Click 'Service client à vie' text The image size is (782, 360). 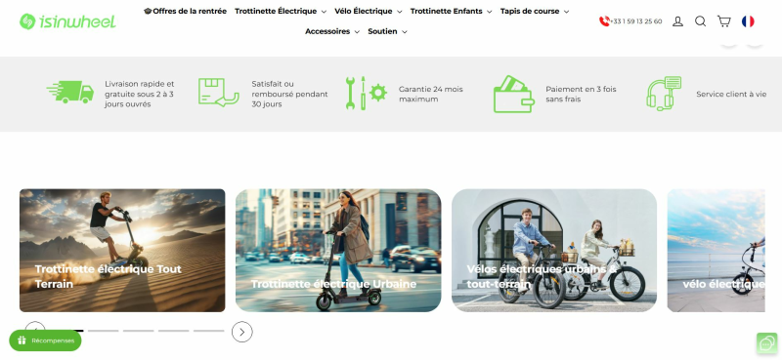[x=731, y=94]
